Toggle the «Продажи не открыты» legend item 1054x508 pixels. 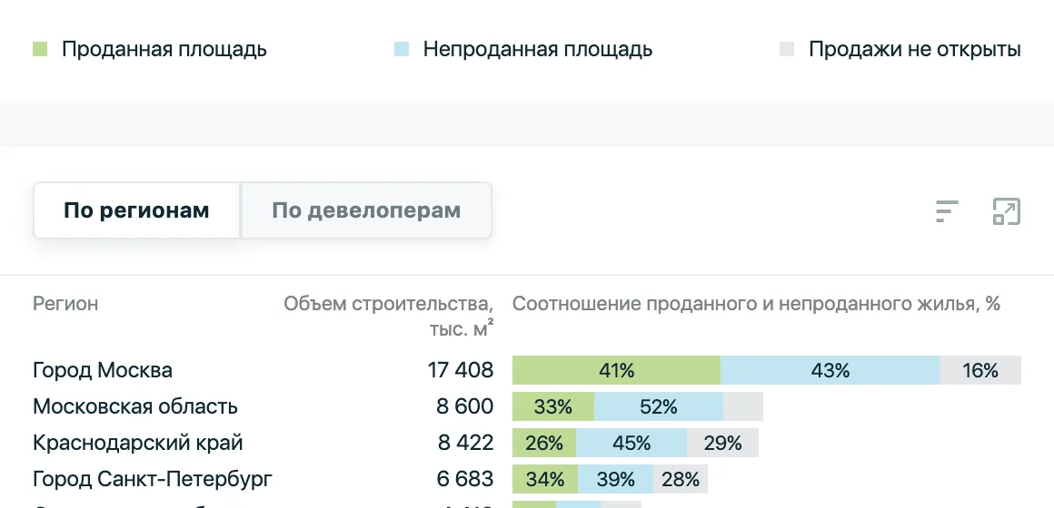[914, 49]
